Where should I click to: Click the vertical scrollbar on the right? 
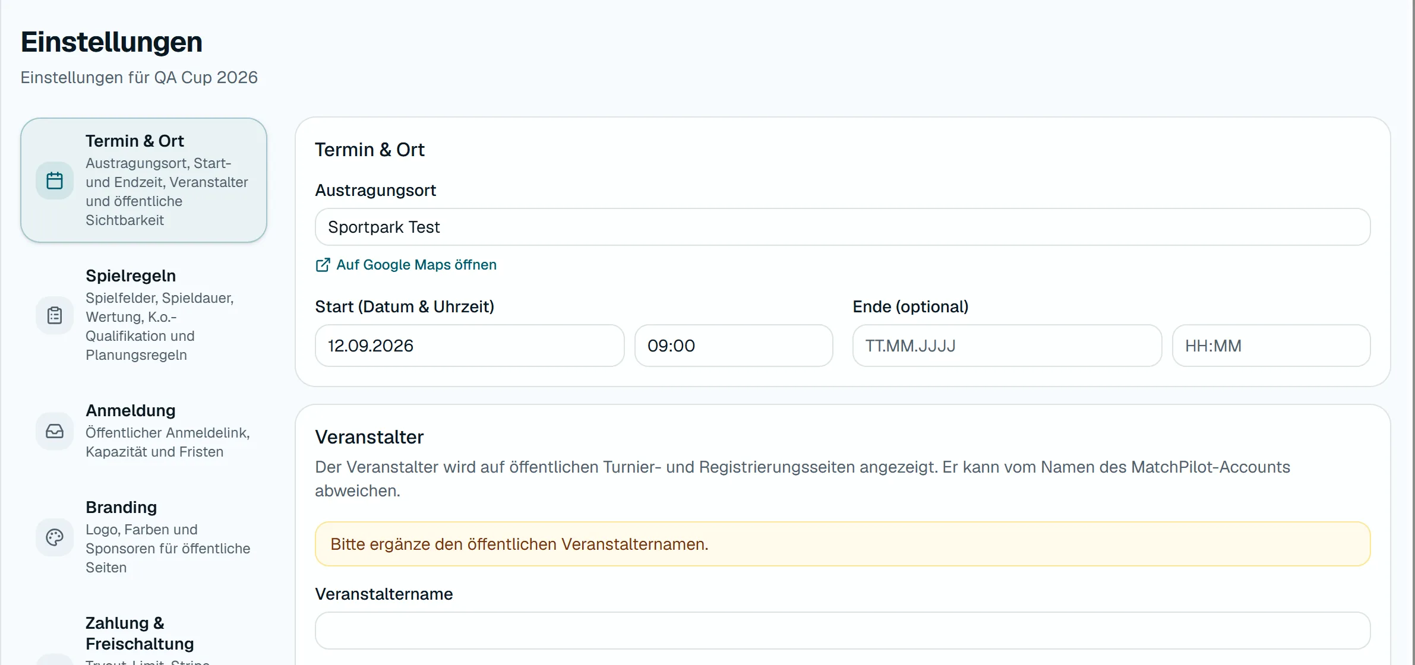click(1413, 332)
